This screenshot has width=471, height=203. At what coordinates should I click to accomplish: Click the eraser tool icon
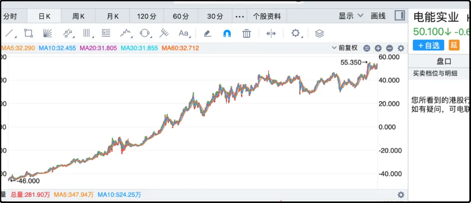tap(207, 33)
